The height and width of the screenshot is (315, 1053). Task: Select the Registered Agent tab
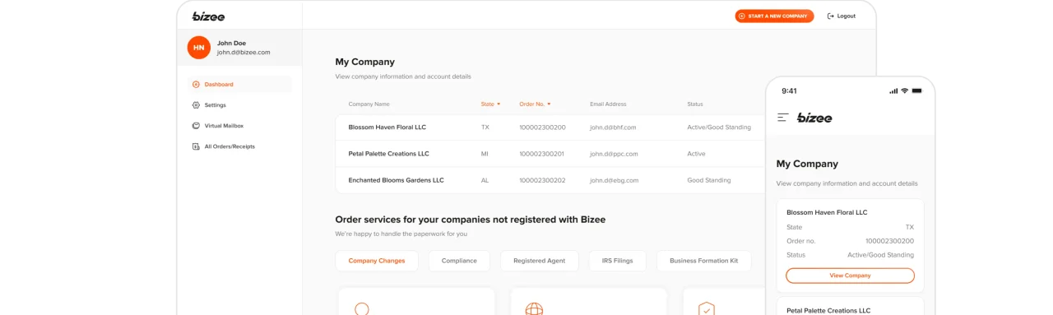click(x=540, y=261)
